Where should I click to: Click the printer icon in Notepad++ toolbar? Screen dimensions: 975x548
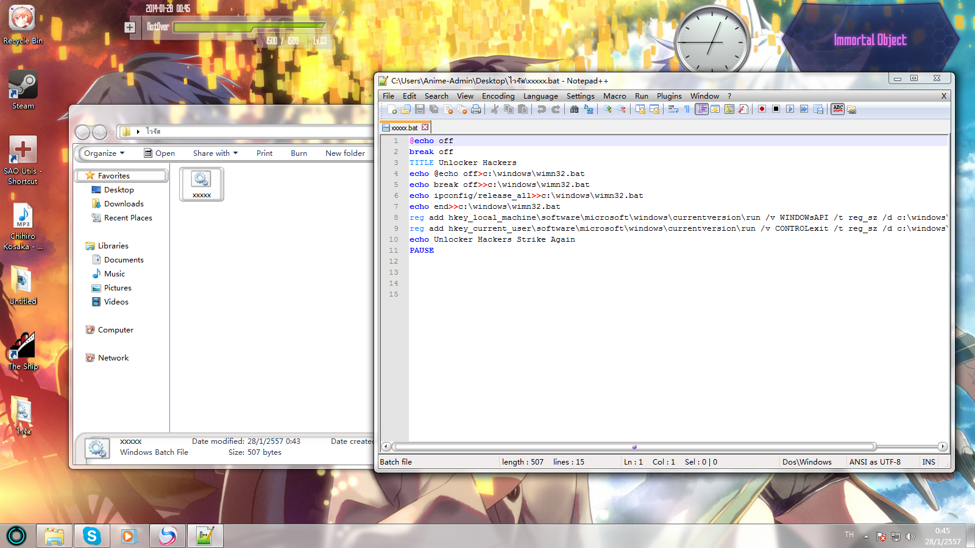pyautogui.click(x=476, y=110)
